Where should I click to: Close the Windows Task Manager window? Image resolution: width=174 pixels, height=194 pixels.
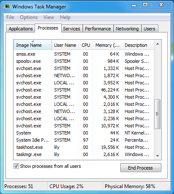click(x=161, y=5)
